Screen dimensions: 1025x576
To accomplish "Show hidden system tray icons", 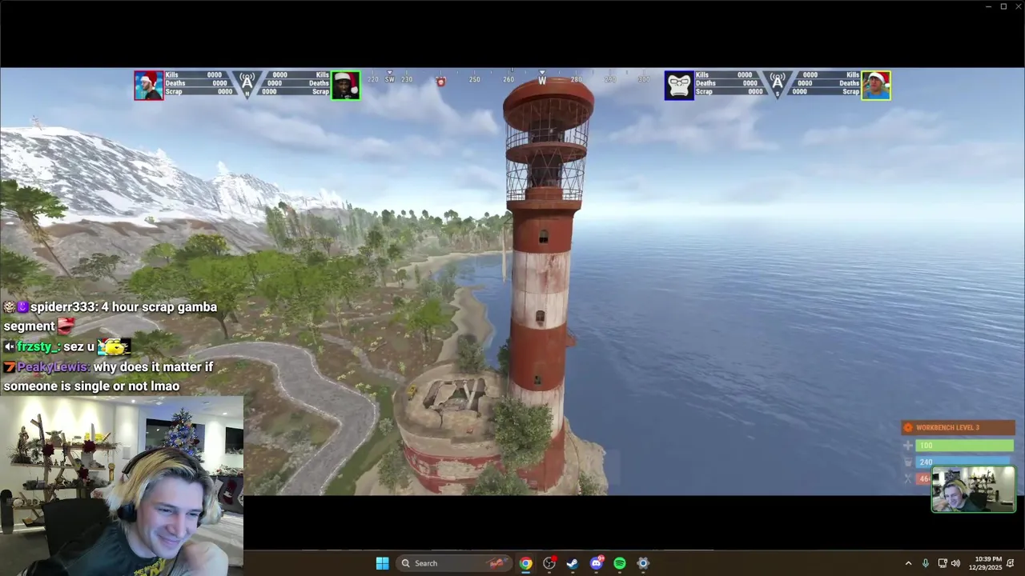I will tap(908, 563).
